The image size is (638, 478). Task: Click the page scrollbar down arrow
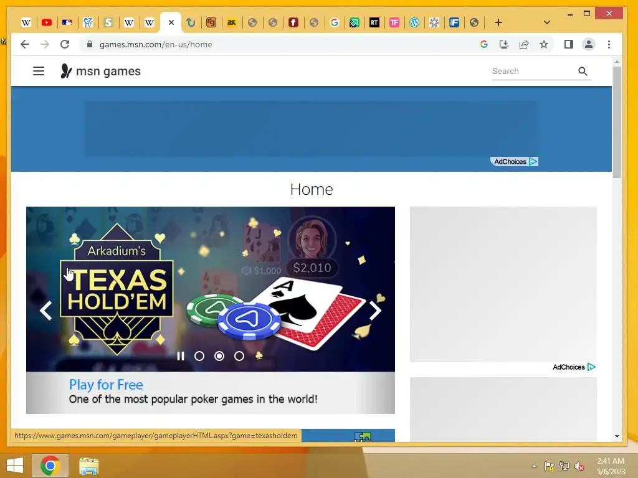[617, 436]
